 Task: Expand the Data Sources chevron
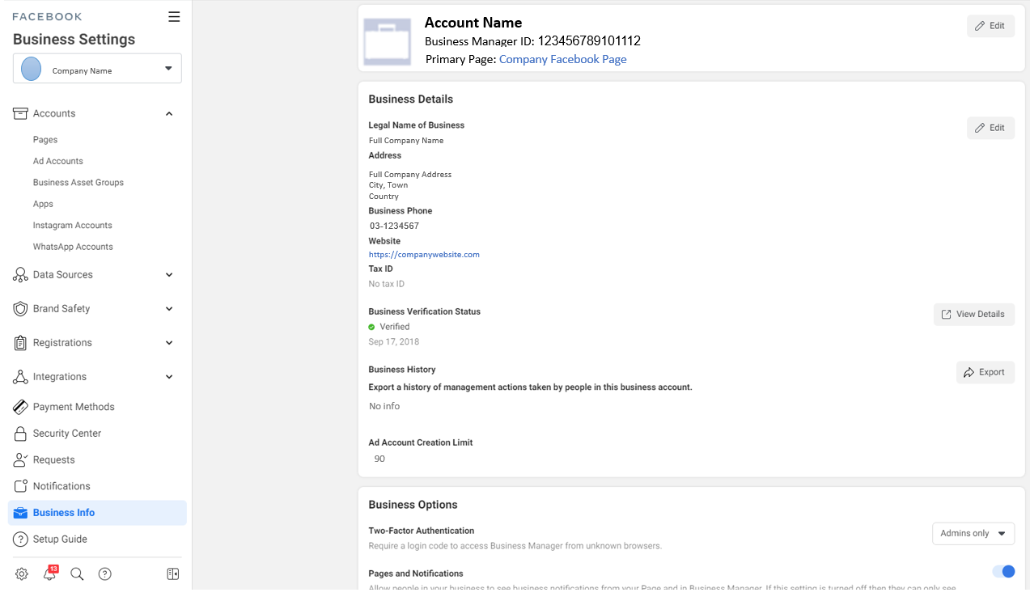coord(169,275)
